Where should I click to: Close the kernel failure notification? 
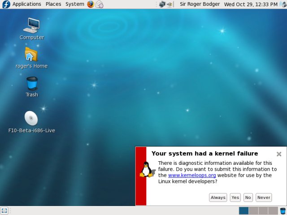pos(279,154)
